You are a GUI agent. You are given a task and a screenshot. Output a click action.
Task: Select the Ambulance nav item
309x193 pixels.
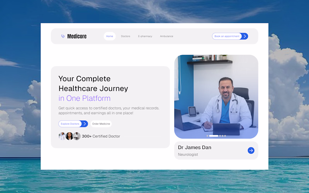166,36
